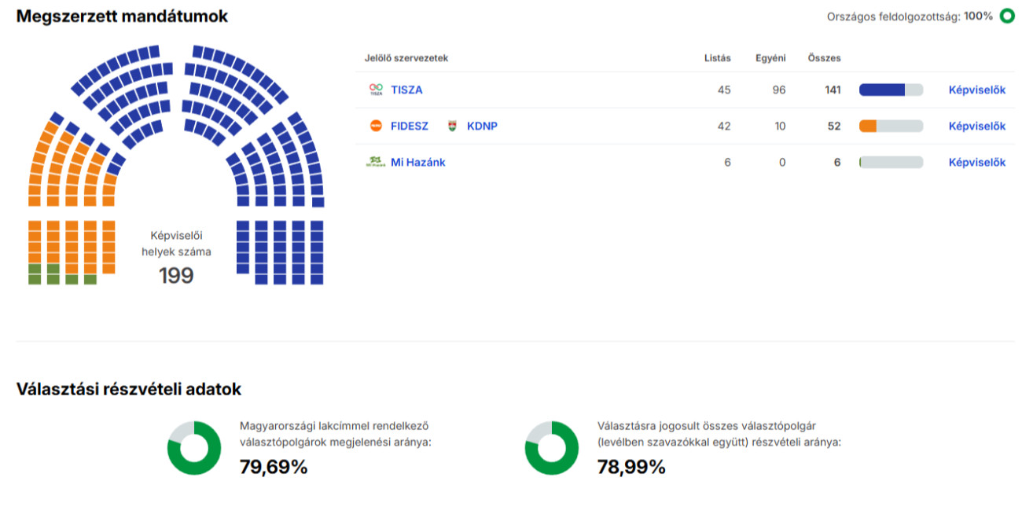Open the KDNP party link

[x=482, y=126]
